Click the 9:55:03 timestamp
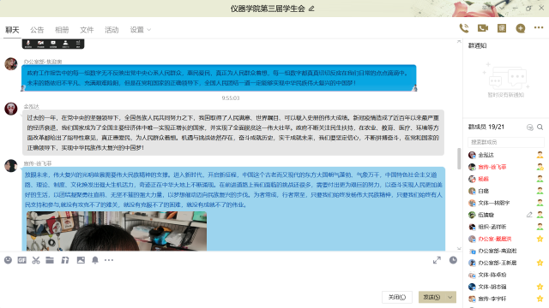The width and height of the screenshot is (549, 308). coord(231,98)
